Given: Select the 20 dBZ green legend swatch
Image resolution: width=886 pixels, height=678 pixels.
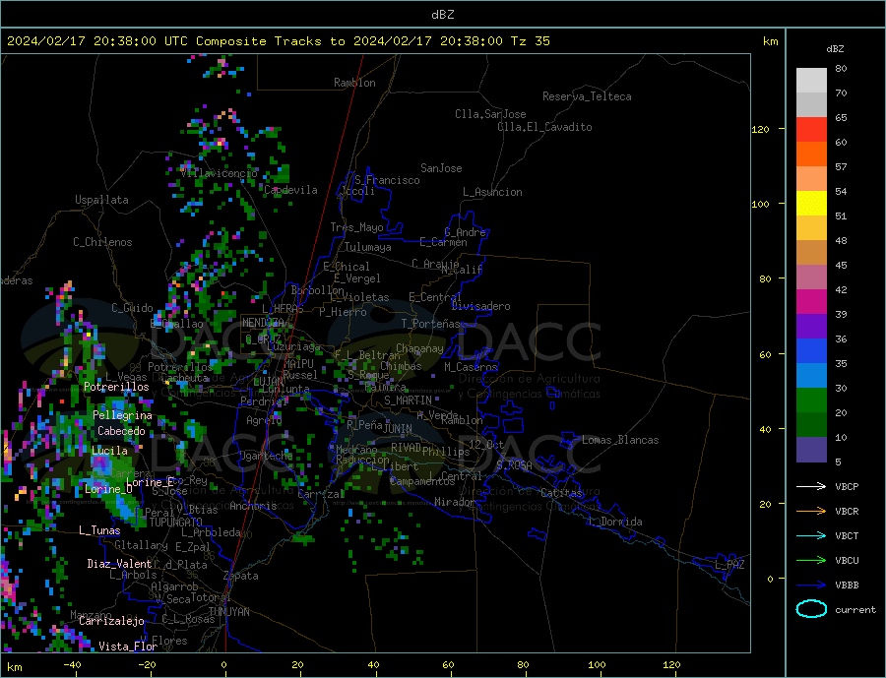Looking at the screenshot, I should (x=811, y=401).
